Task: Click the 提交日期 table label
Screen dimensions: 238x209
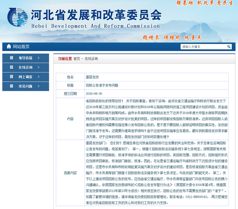Action: [70, 93]
